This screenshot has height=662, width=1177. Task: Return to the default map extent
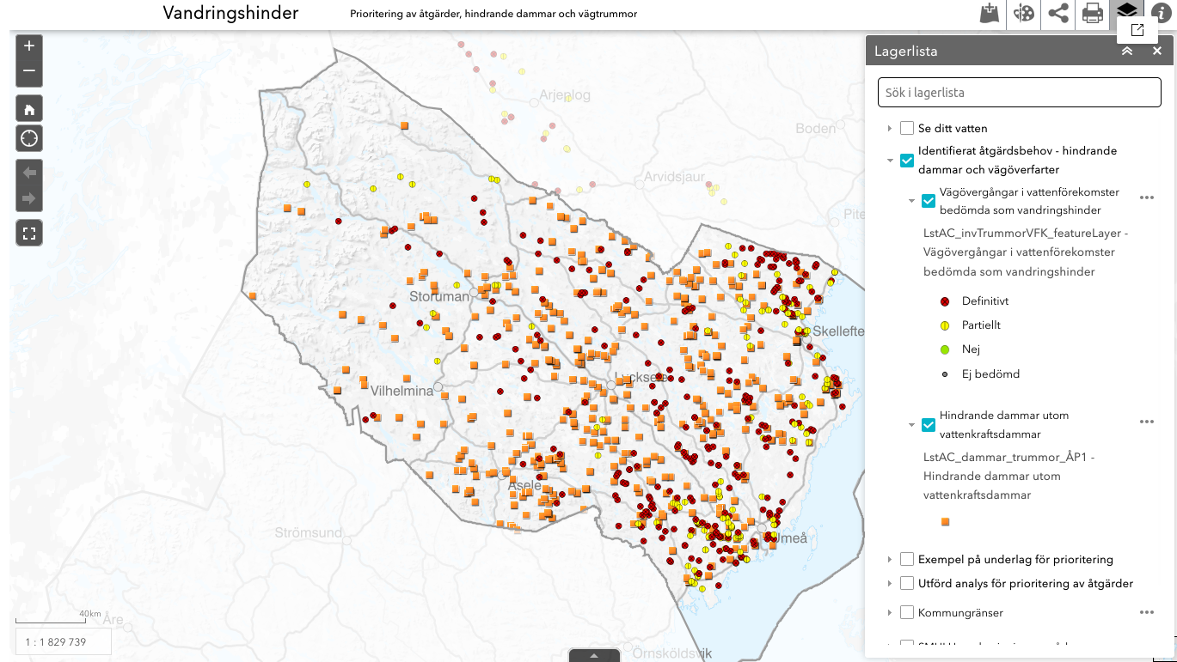(29, 109)
